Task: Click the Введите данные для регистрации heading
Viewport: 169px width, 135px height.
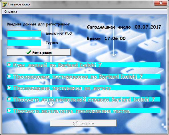Action: click(x=39, y=24)
